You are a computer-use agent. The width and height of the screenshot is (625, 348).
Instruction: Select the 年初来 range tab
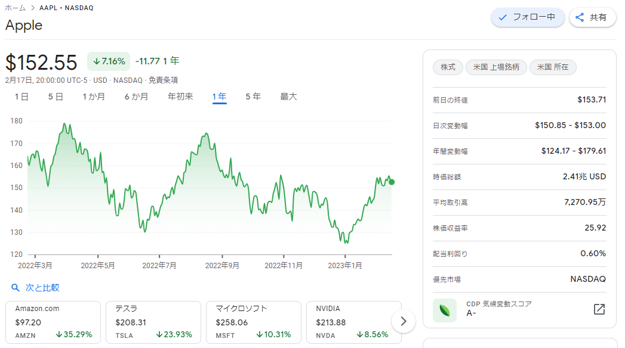[180, 97]
